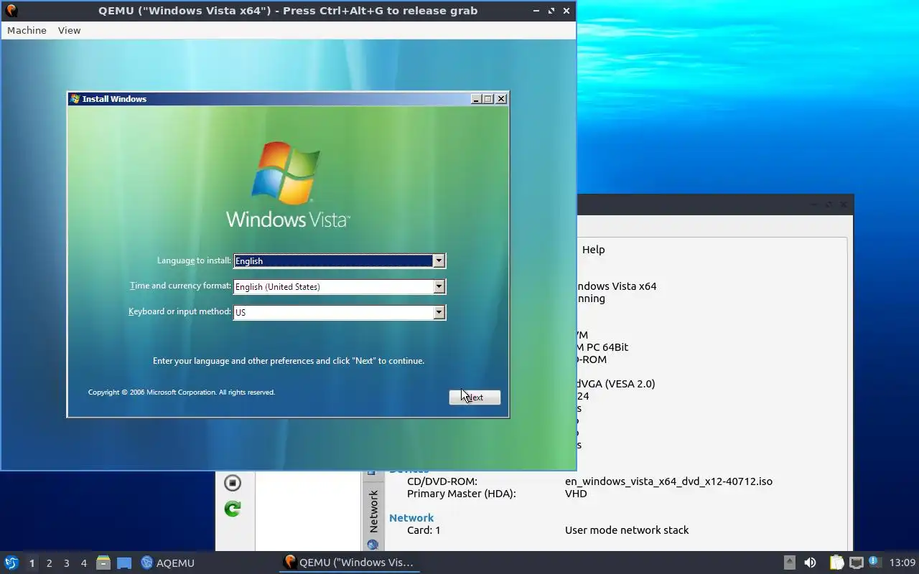919x574 pixels.
Task: Open the View menu in QEMU window
Action: 69,30
